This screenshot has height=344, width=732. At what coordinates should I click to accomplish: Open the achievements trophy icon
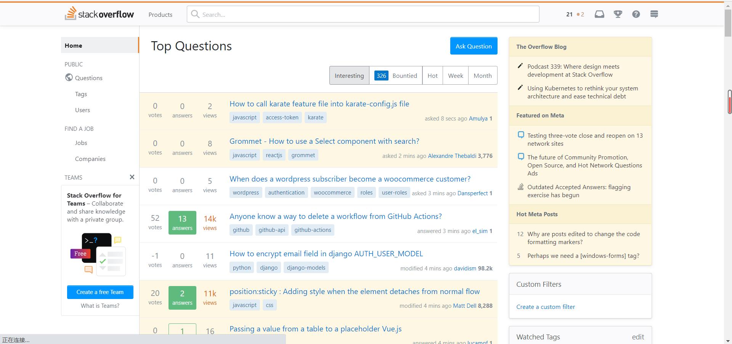618,14
